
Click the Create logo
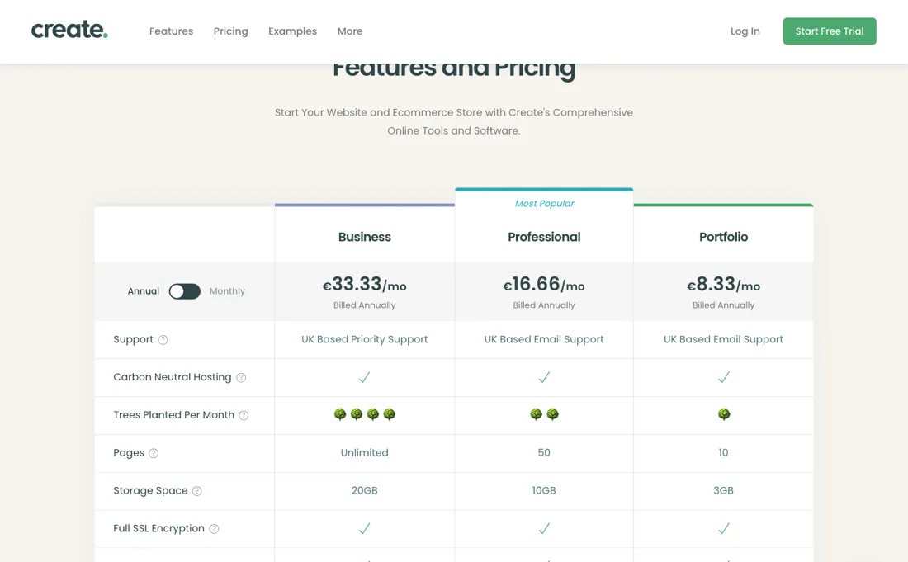[x=69, y=30]
